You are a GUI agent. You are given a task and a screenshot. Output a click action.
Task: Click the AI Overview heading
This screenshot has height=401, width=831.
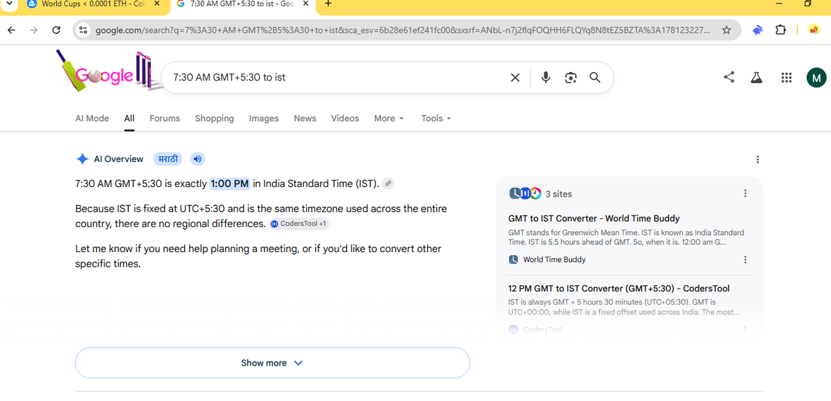(x=118, y=159)
